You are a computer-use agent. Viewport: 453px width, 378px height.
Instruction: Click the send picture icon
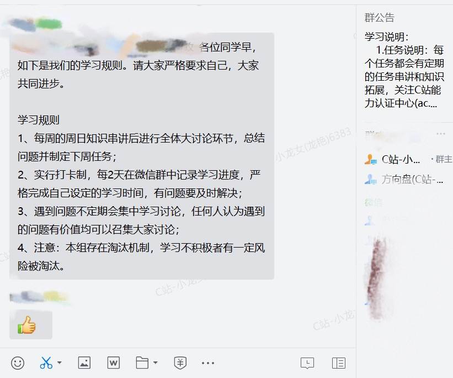(84, 363)
